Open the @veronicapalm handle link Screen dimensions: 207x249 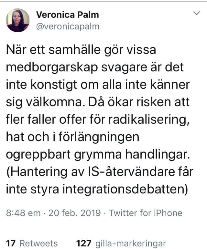(67, 26)
